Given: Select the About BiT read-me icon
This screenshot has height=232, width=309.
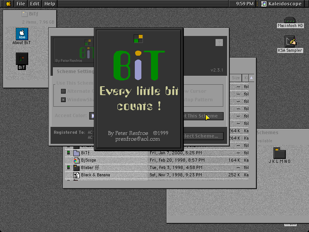Looking at the screenshot, I should point(22,34).
